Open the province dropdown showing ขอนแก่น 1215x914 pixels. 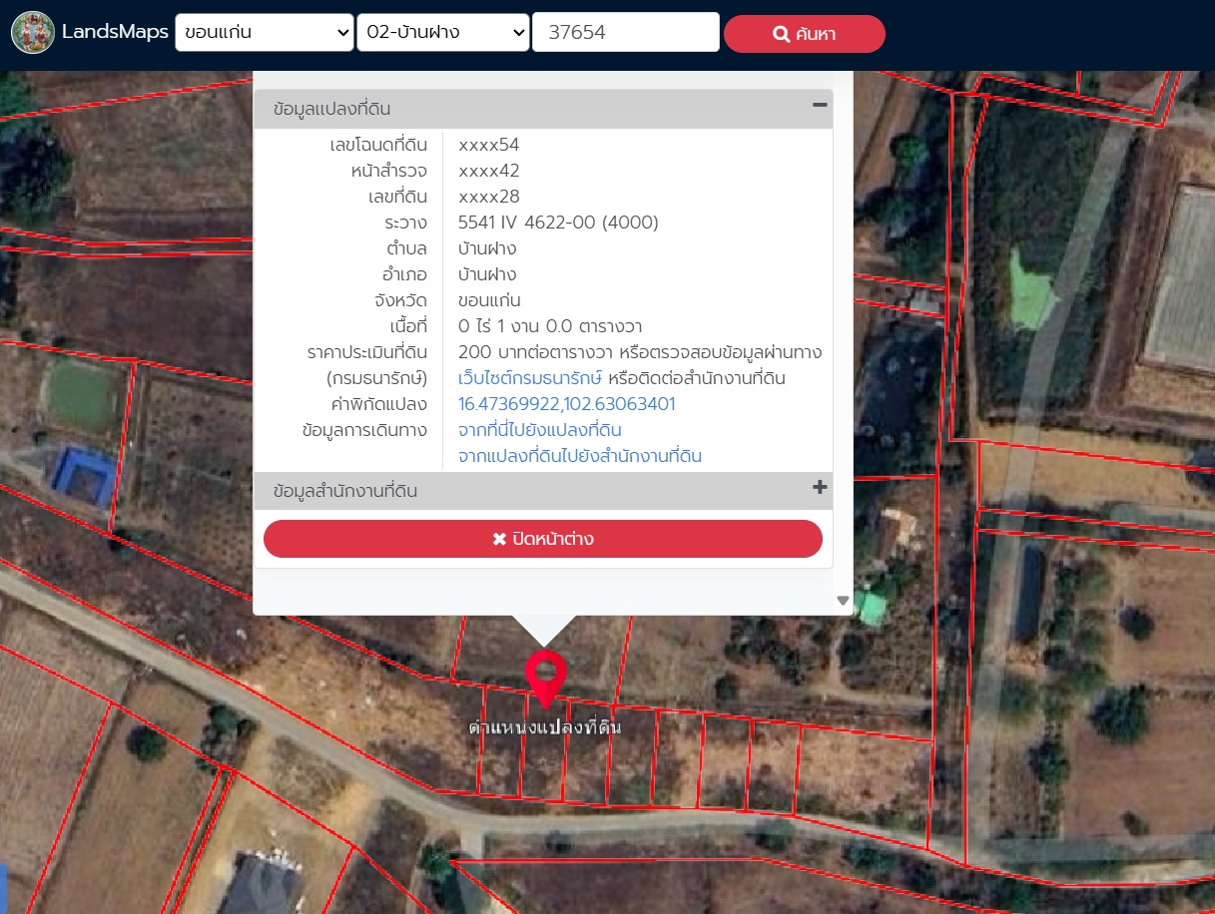[265, 32]
